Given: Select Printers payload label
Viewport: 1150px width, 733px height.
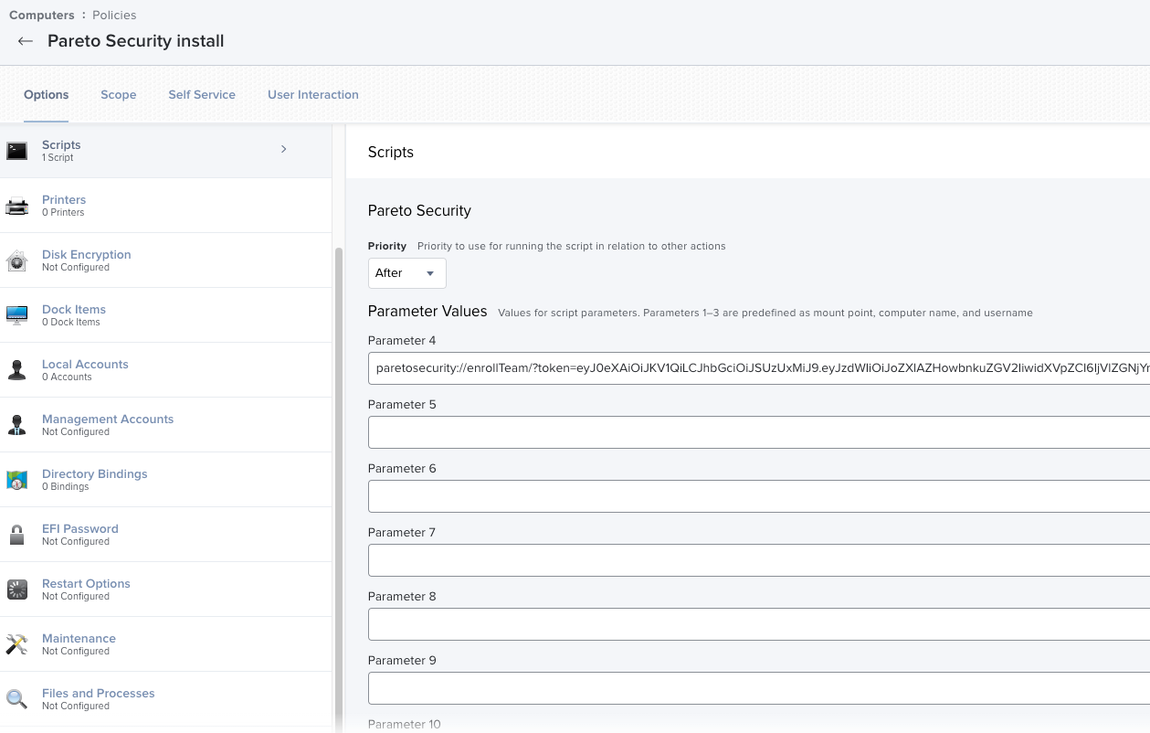Looking at the screenshot, I should 64,200.
